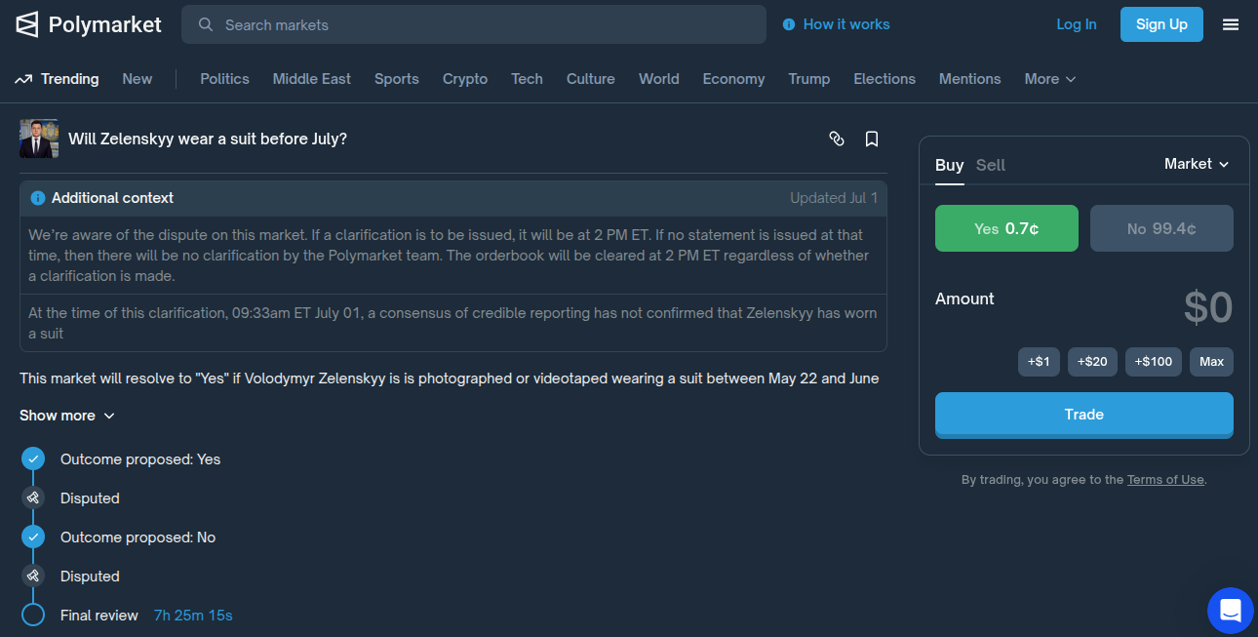The width and height of the screenshot is (1258, 637).
Task: Open the Sports category
Action: click(x=397, y=79)
